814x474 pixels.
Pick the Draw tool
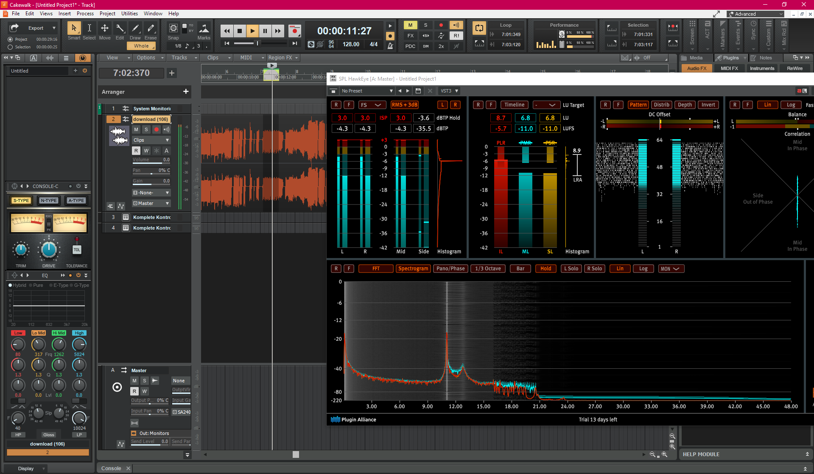(135, 28)
